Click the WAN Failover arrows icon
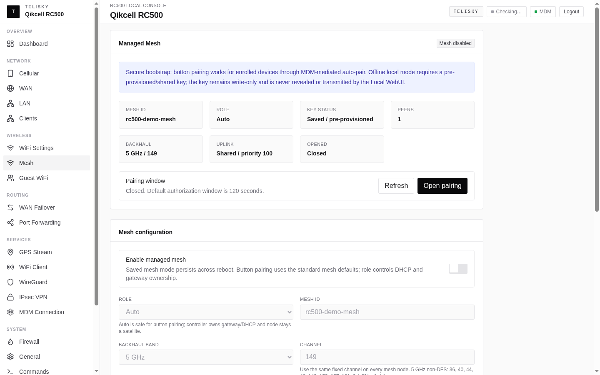The height and width of the screenshot is (375, 600). tap(10, 207)
